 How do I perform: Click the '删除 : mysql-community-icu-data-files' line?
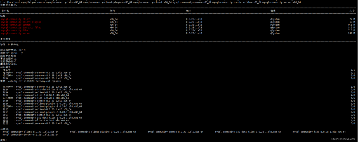point(43,90)
